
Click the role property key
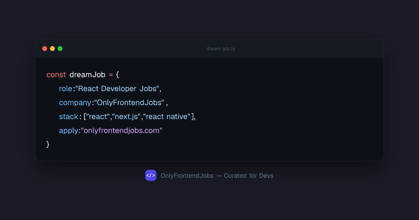click(66, 89)
